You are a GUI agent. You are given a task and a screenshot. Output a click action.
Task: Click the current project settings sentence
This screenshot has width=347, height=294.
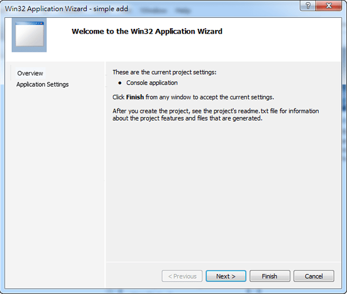pos(164,72)
